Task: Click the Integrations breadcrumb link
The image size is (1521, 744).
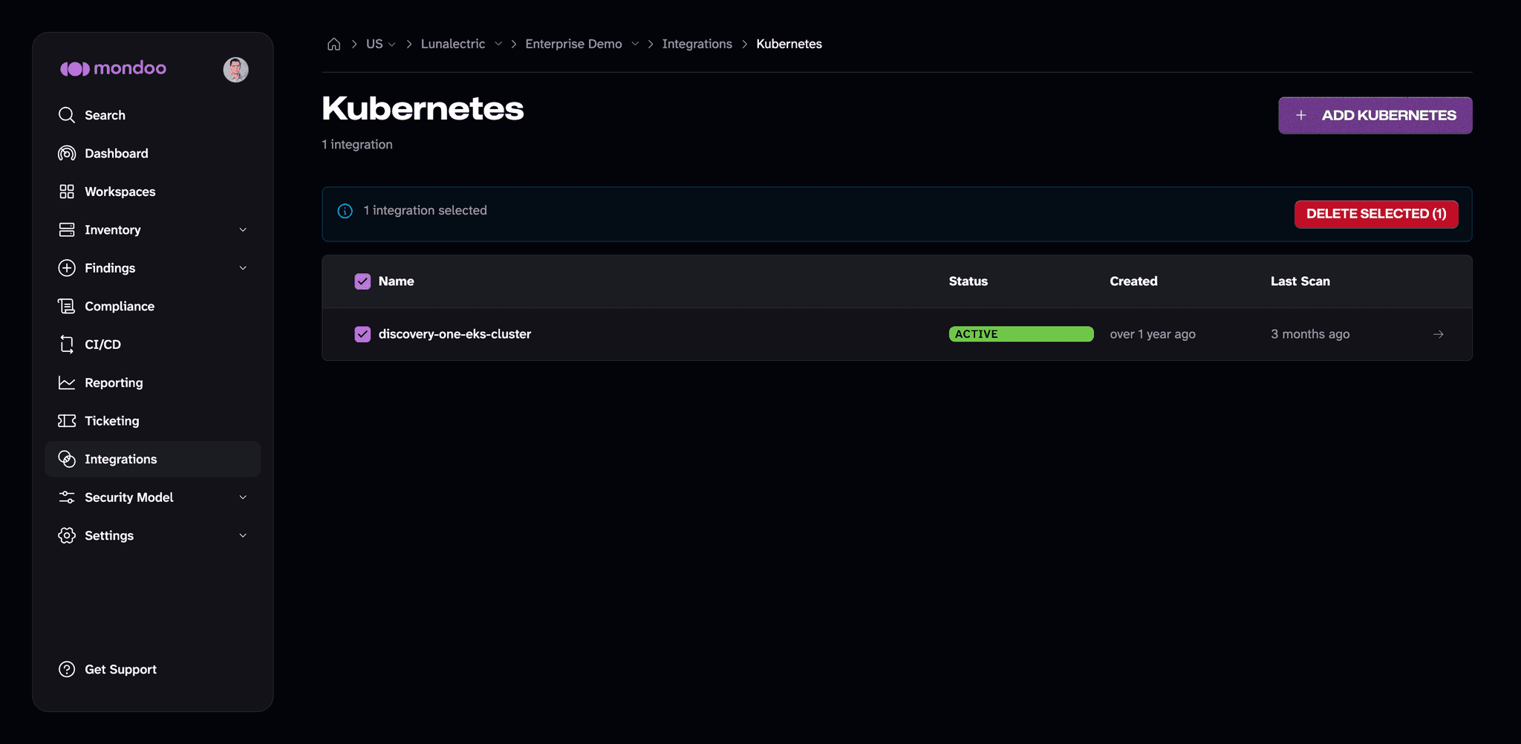Action: point(697,44)
